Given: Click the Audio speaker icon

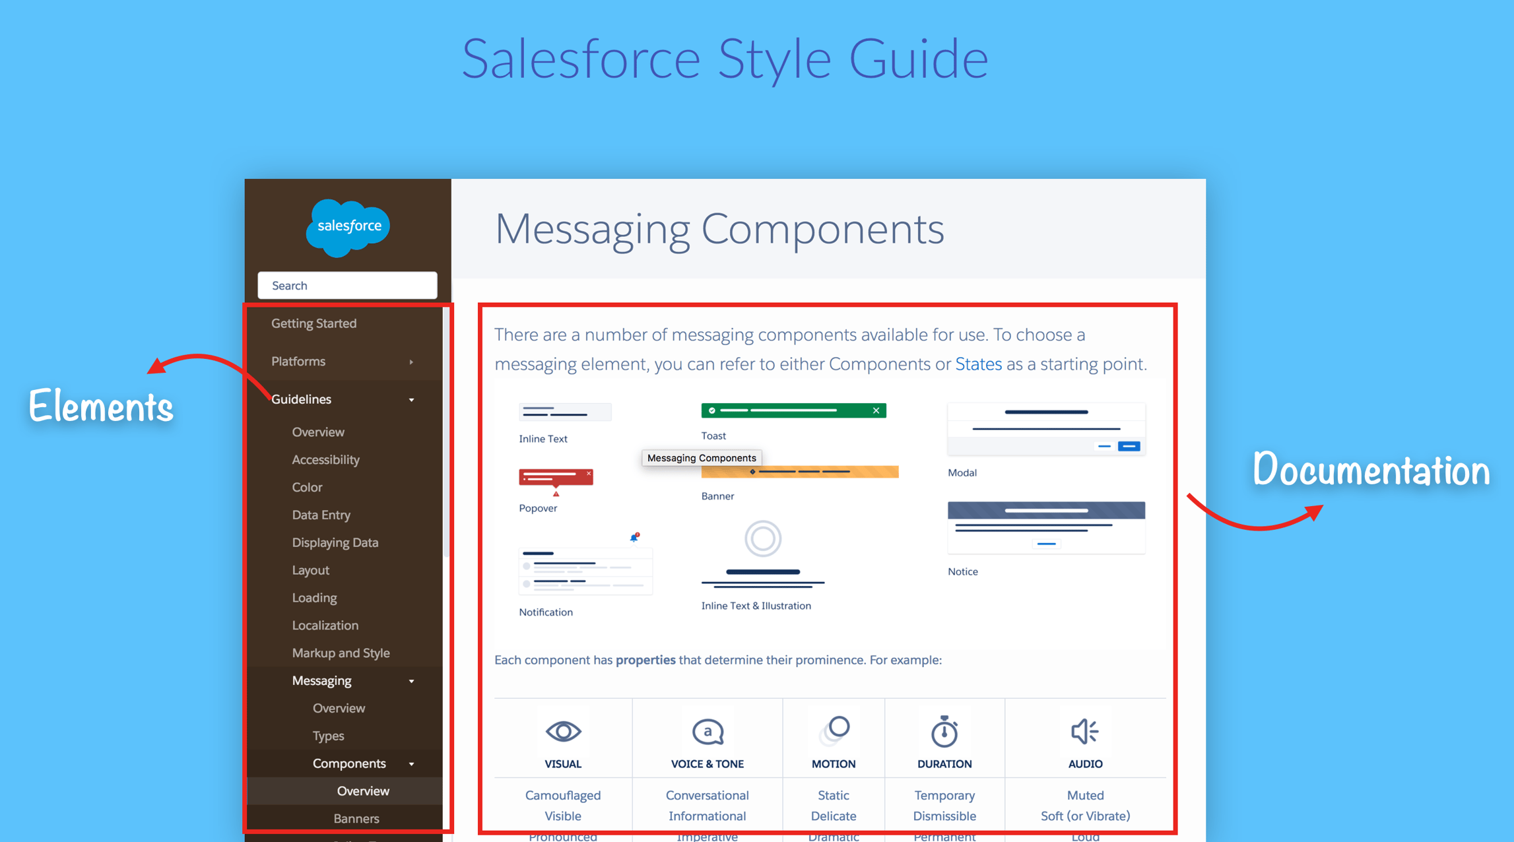Looking at the screenshot, I should coord(1085,731).
